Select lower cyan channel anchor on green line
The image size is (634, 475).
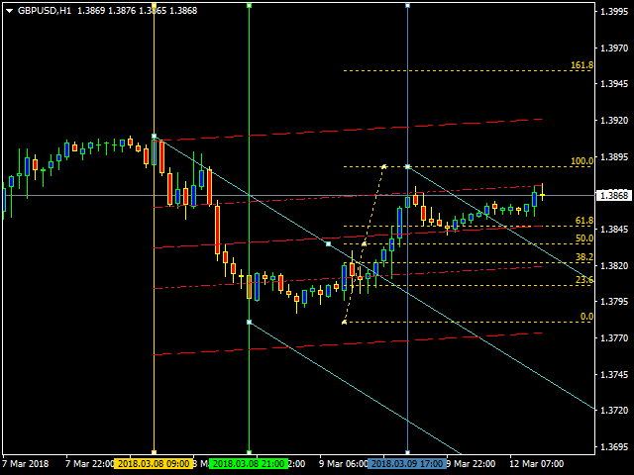click(x=249, y=323)
